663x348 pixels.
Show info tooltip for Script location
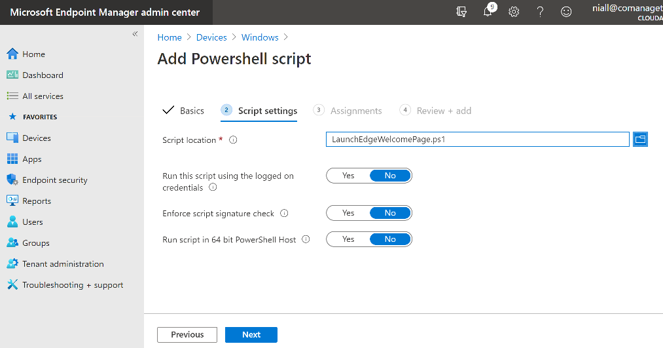[233, 140]
